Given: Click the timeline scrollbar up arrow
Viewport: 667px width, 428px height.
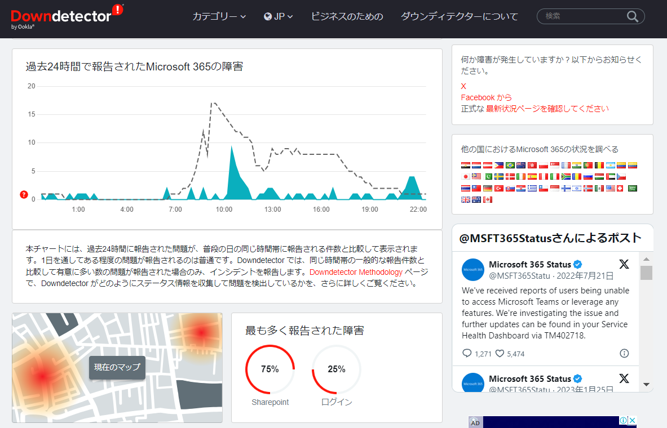Looking at the screenshot, I should click(x=646, y=259).
